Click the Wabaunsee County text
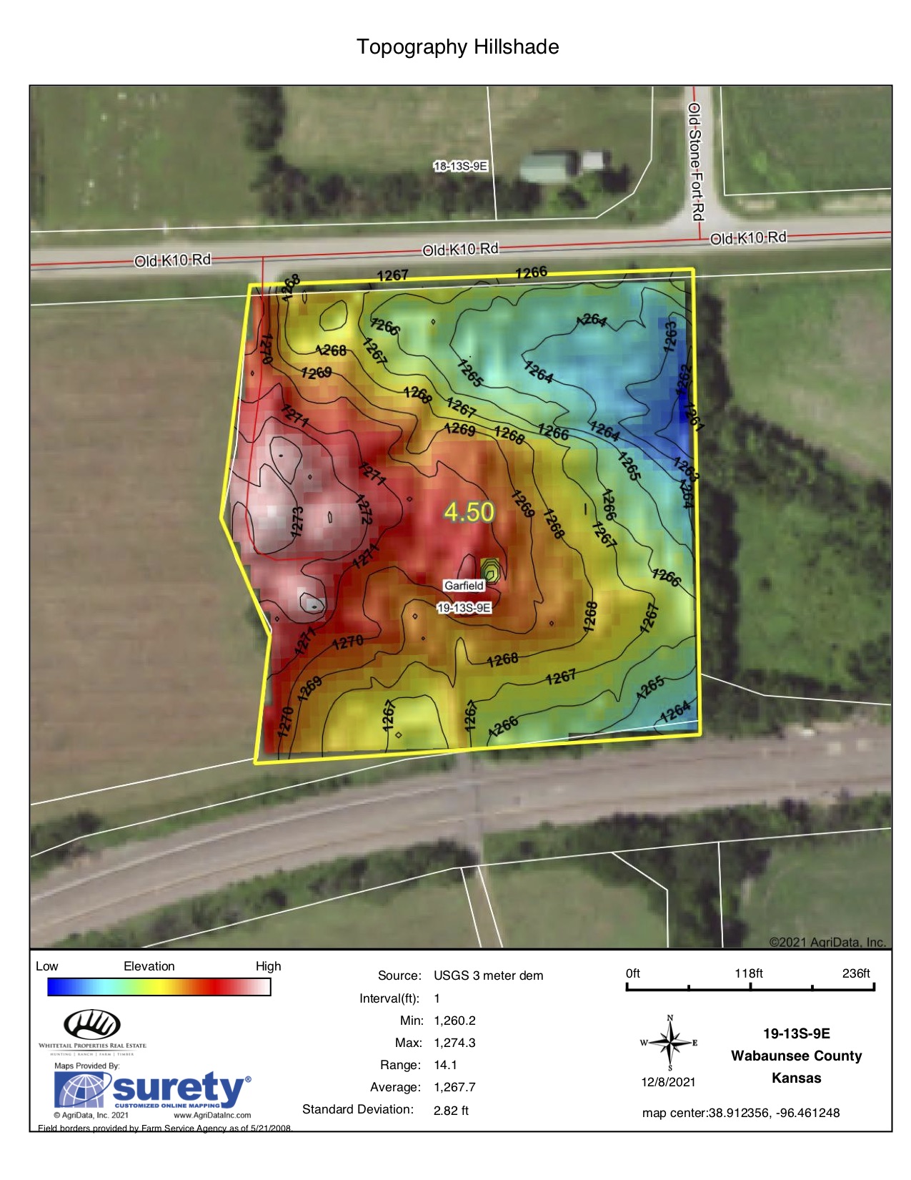 tap(796, 1056)
